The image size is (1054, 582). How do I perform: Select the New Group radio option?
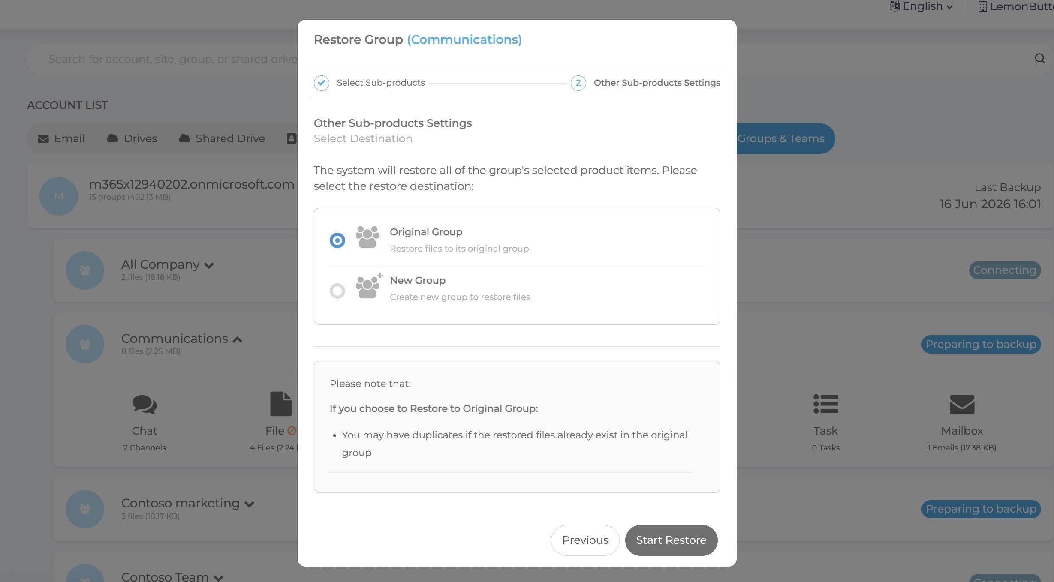point(337,291)
